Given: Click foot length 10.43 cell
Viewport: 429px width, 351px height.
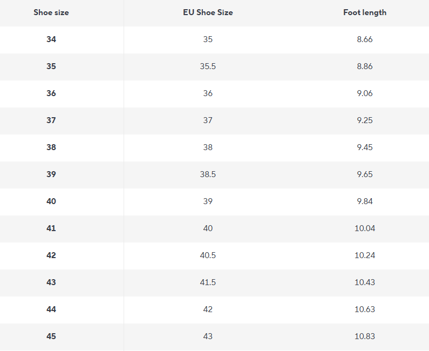Looking at the screenshot, I should [x=365, y=282].
